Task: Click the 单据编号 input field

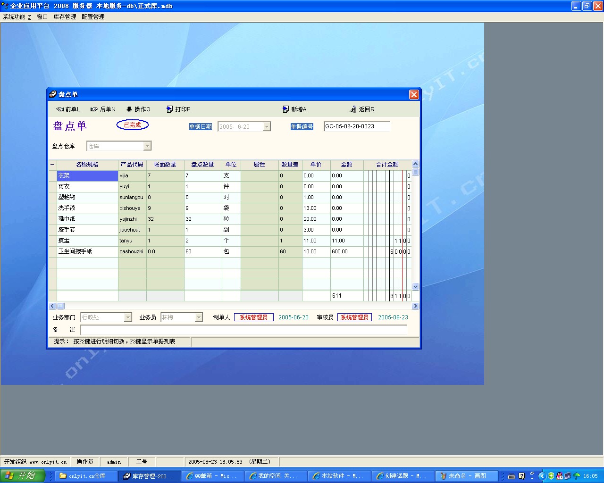Action: pos(357,126)
